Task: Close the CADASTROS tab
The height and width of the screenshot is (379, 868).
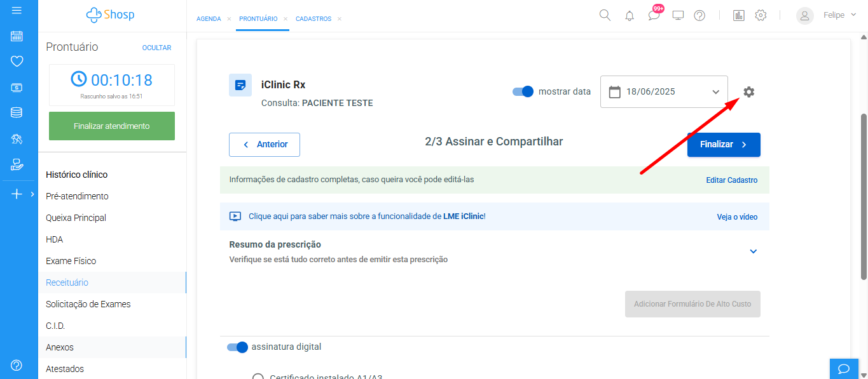Action: (x=340, y=19)
